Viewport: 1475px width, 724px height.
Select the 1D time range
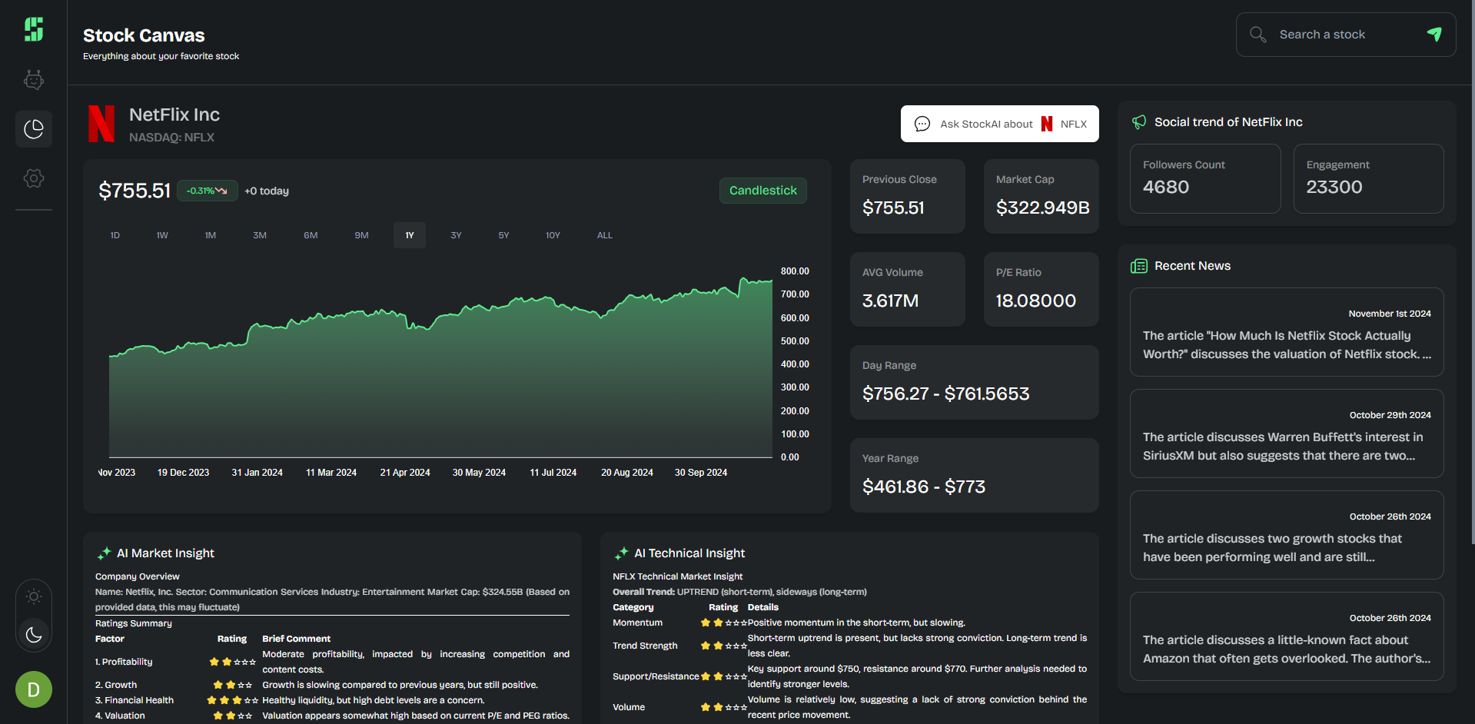(x=115, y=235)
